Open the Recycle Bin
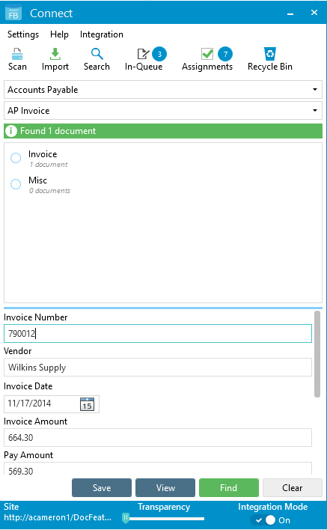Screen dimensions: 327x530 [270, 59]
